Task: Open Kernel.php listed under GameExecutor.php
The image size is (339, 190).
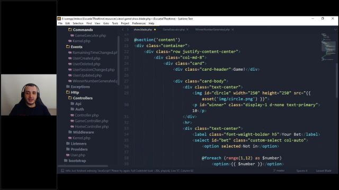Action: coord(81,41)
